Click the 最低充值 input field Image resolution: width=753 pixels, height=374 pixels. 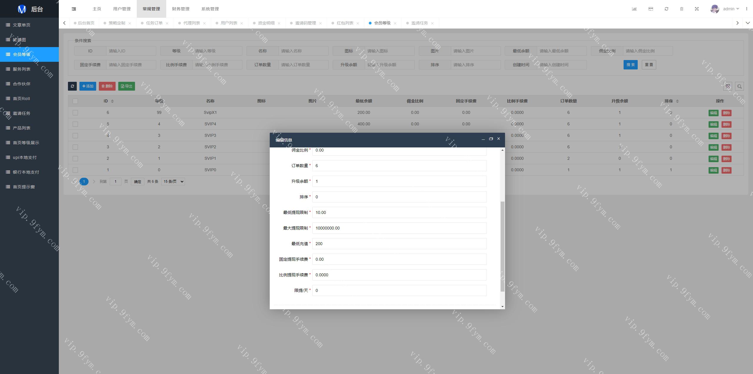[399, 244]
